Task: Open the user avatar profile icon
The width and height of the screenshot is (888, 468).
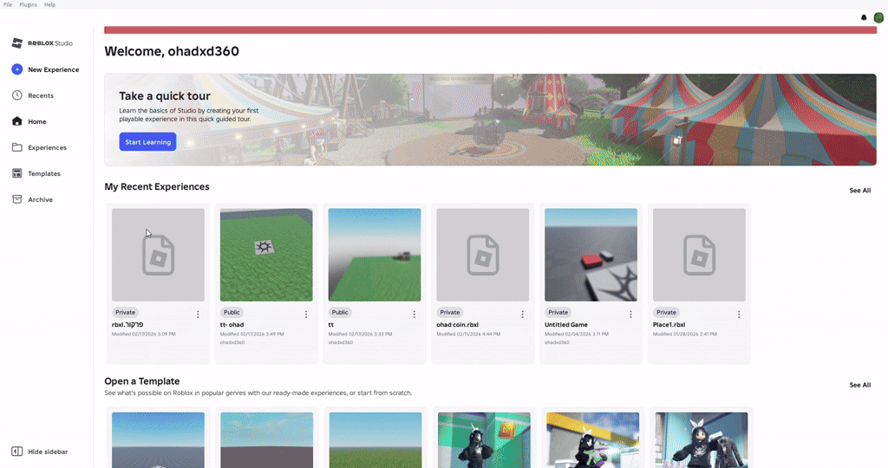Action: (x=879, y=17)
